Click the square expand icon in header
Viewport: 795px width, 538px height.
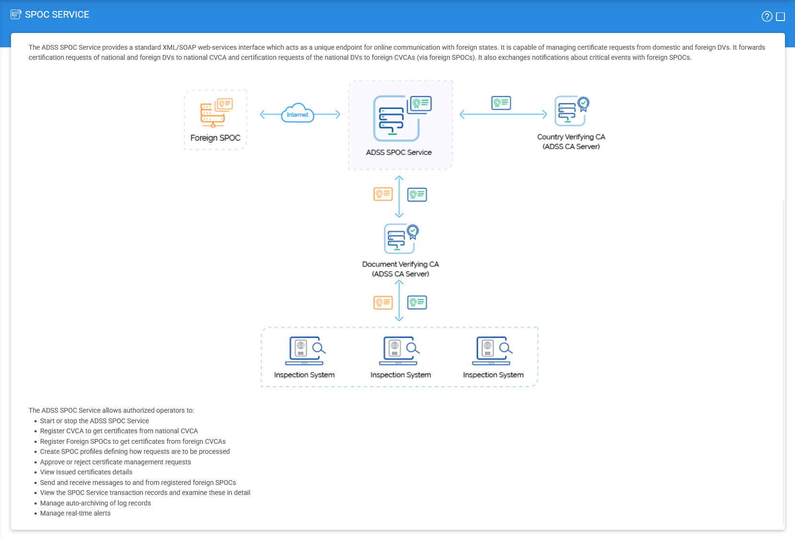(x=781, y=17)
